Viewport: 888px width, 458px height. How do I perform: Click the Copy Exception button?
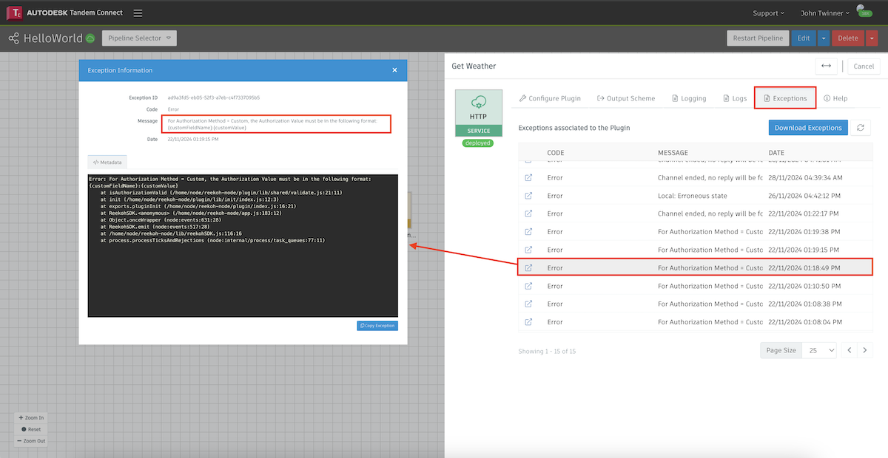377,326
